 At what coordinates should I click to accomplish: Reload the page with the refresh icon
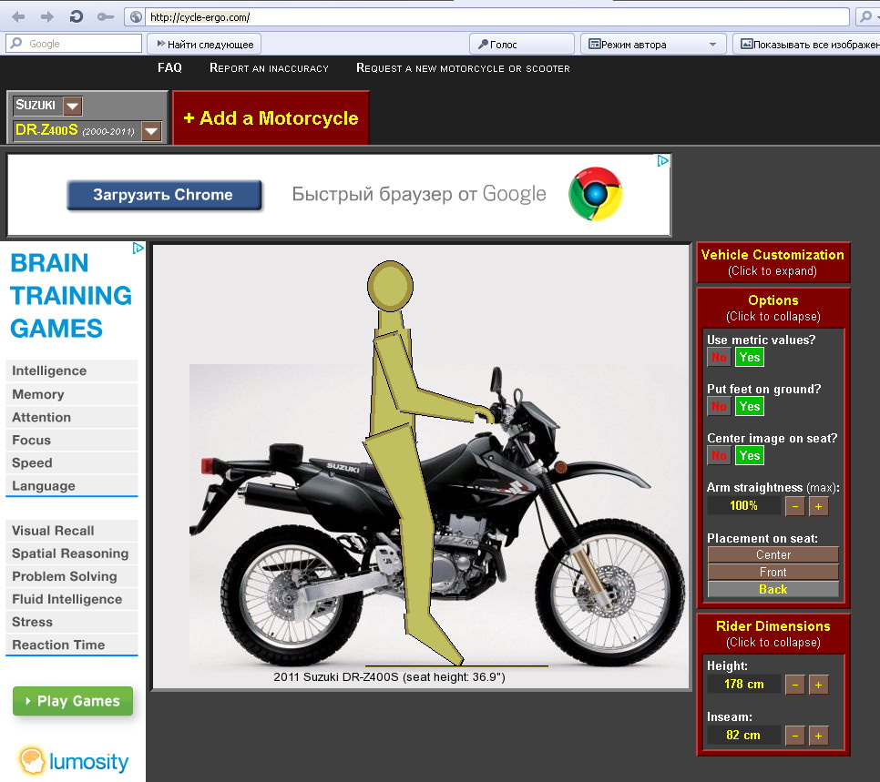[77, 16]
